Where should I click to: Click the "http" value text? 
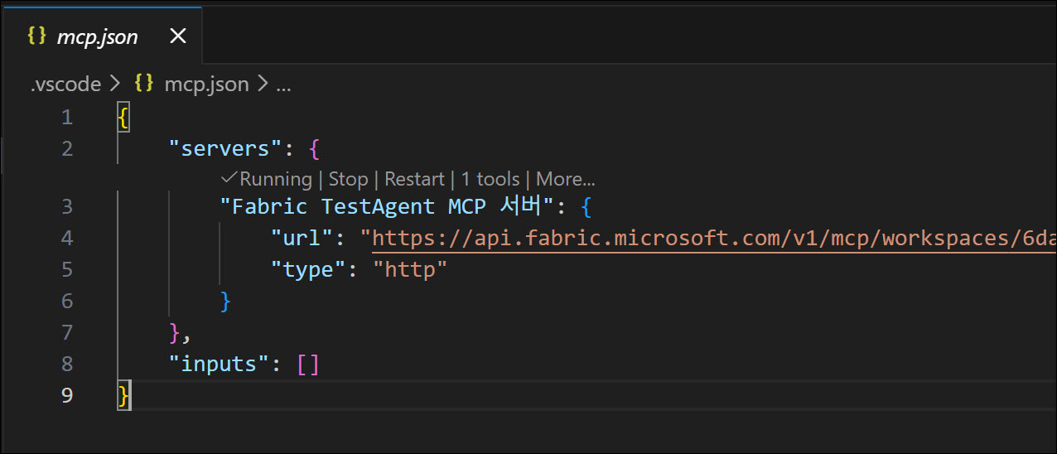tap(410, 269)
